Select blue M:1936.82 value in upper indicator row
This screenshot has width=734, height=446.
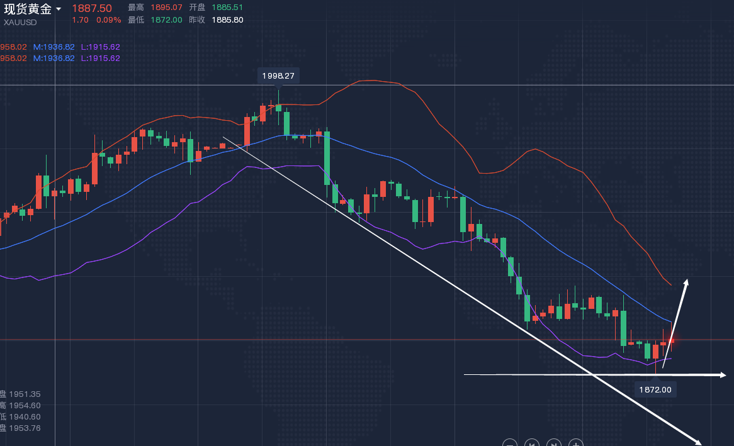pos(54,47)
